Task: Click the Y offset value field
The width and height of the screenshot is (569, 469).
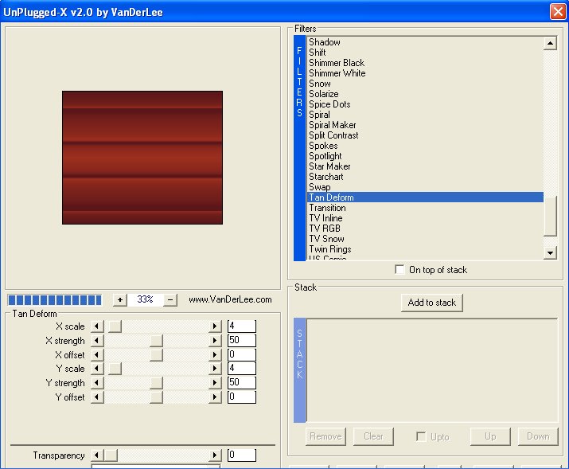Action: pyautogui.click(x=242, y=397)
